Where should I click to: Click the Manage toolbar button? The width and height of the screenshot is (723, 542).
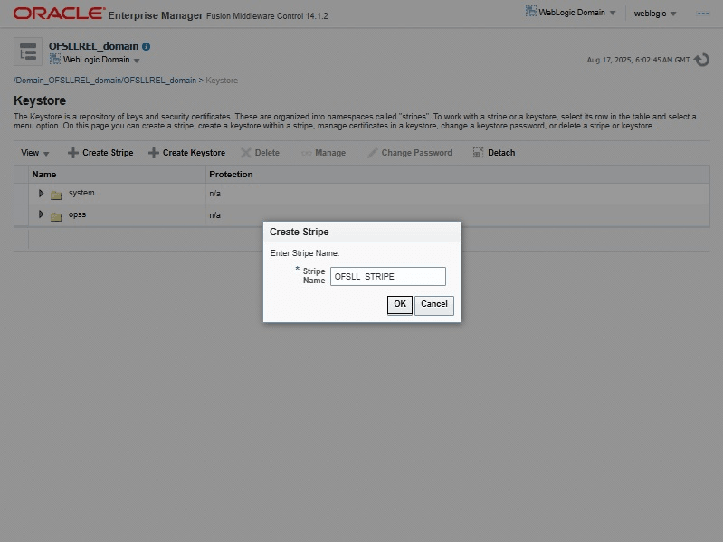tap(323, 153)
